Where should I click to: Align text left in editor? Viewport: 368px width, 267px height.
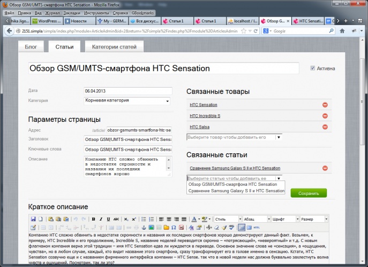point(161,219)
